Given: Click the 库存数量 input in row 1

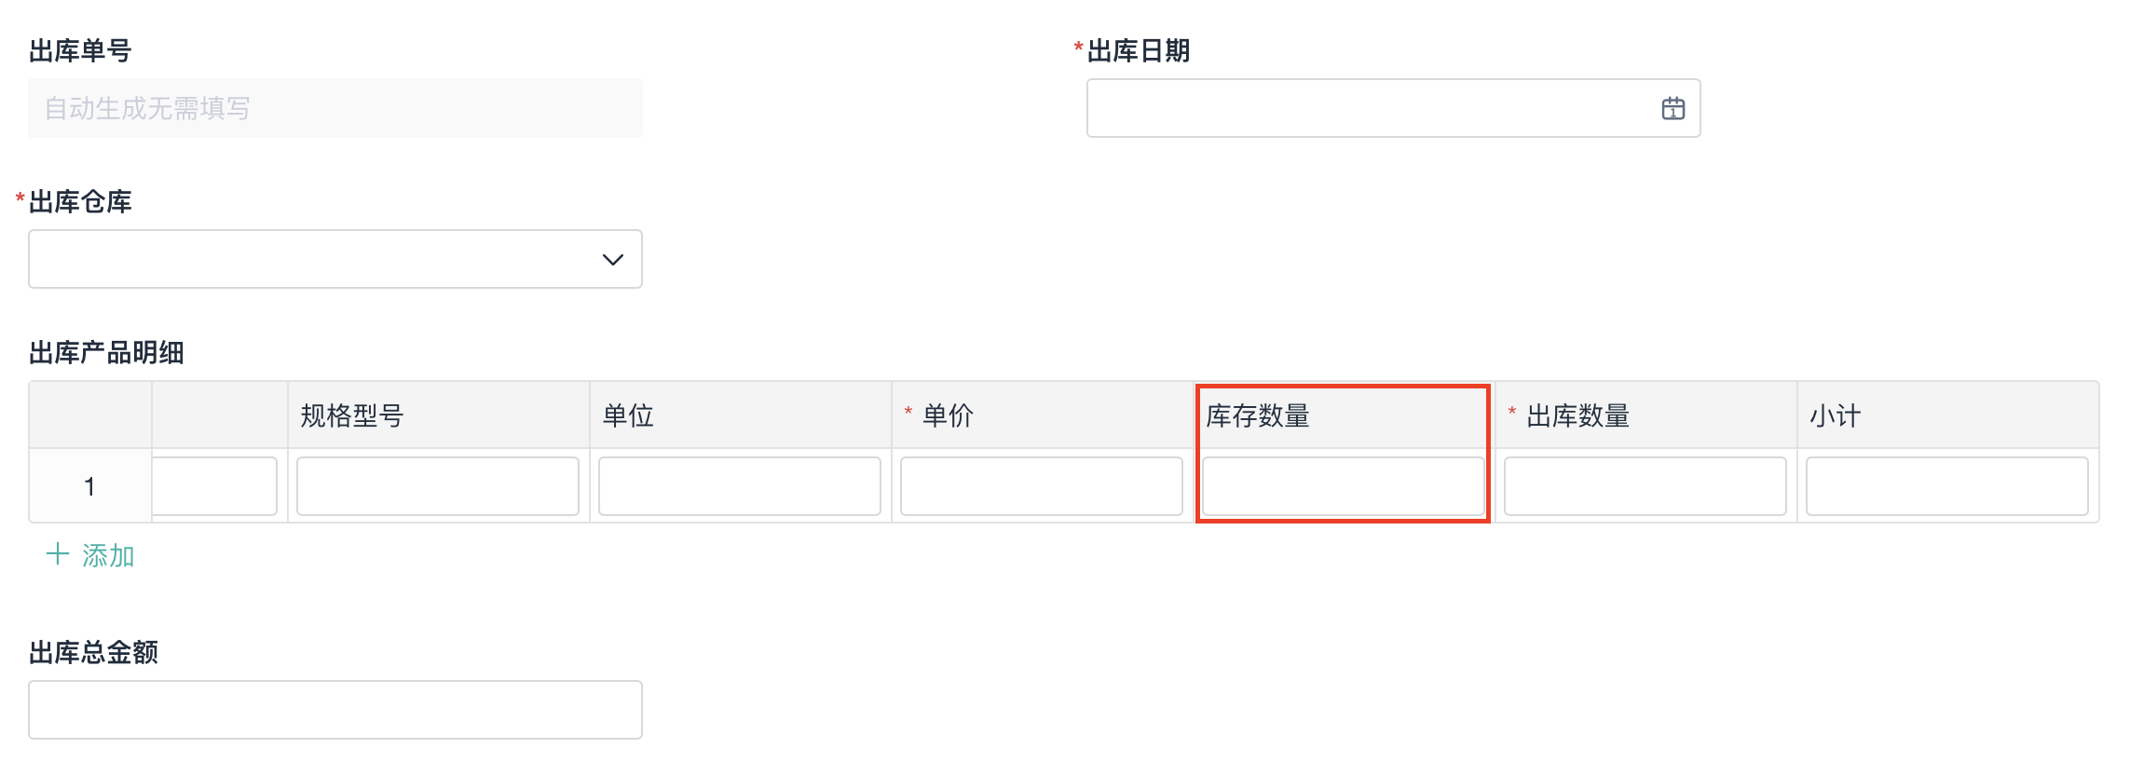Looking at the screenshot, I should pyautogui.click(x=1343, y=486).
